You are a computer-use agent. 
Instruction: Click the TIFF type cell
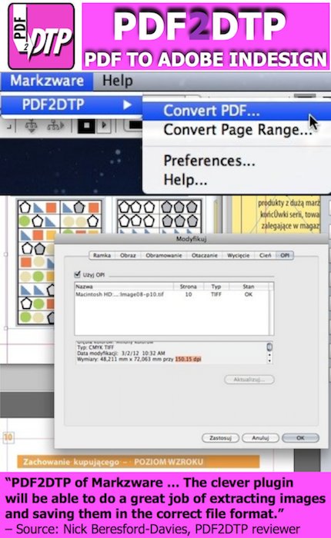216,294
